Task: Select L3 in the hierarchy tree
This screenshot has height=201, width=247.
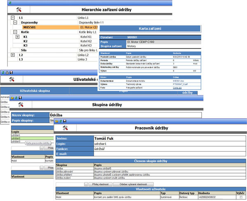Action: (x=21, y=60)
